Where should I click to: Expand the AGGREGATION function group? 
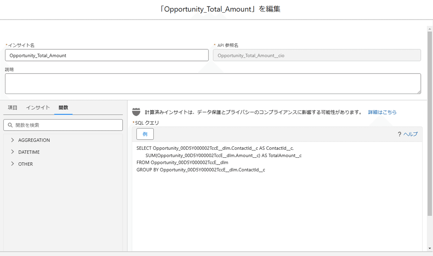coord(13,140)
